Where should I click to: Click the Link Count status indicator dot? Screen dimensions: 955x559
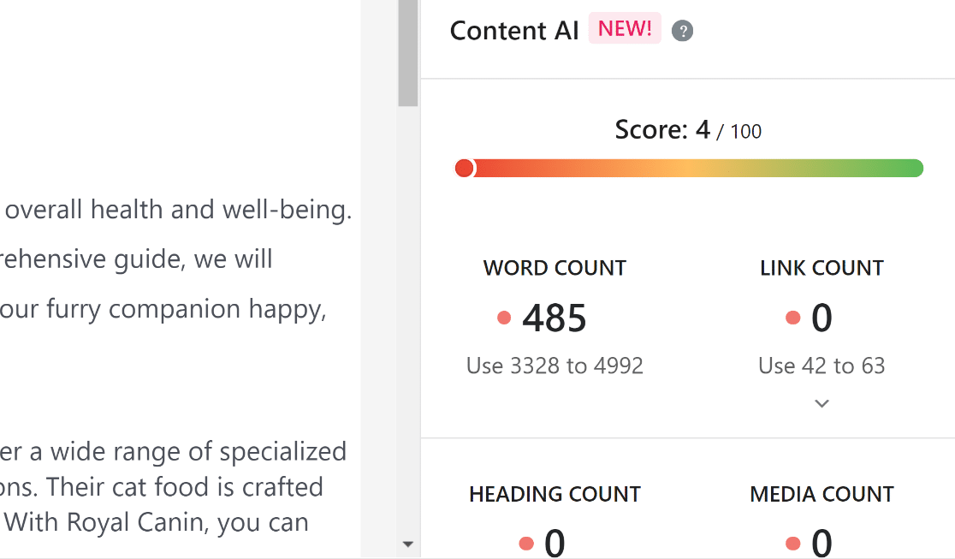pyautogui.click(x=792, y=317)
